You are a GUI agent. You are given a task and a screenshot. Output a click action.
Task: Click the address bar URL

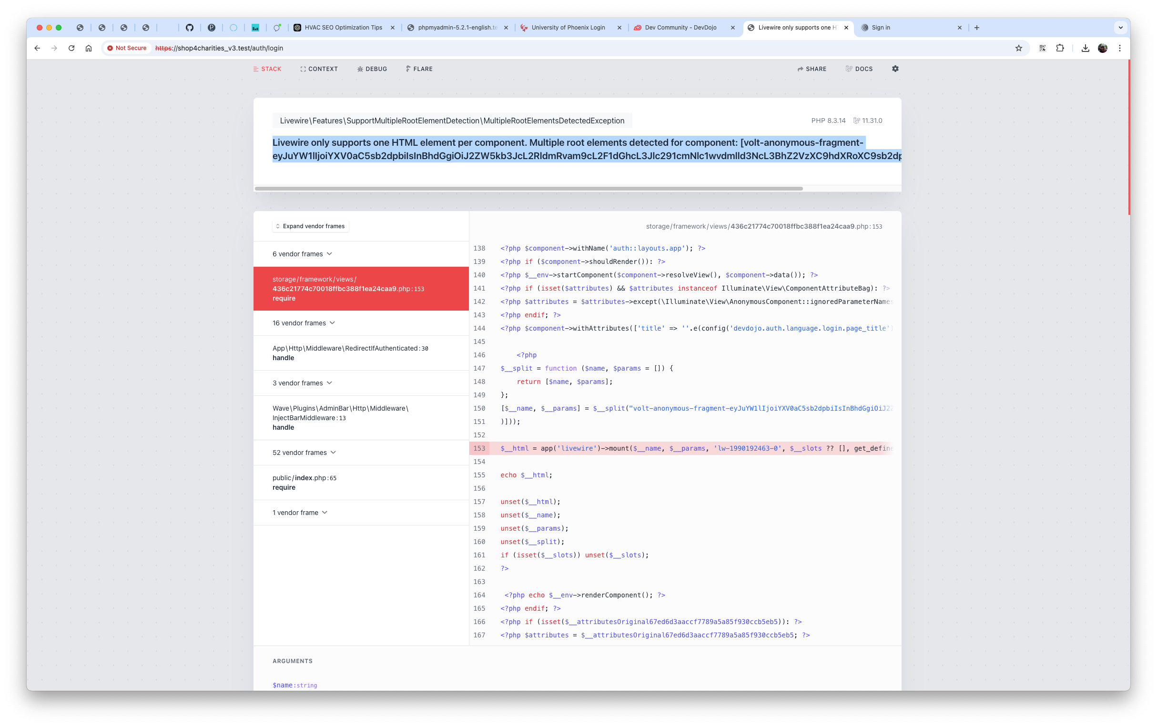220,48
